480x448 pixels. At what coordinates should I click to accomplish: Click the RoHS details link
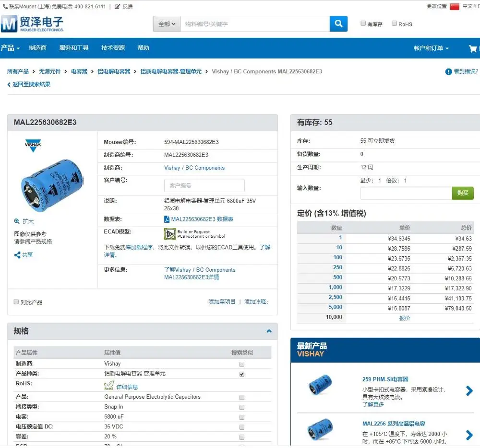tap(127, 387)
